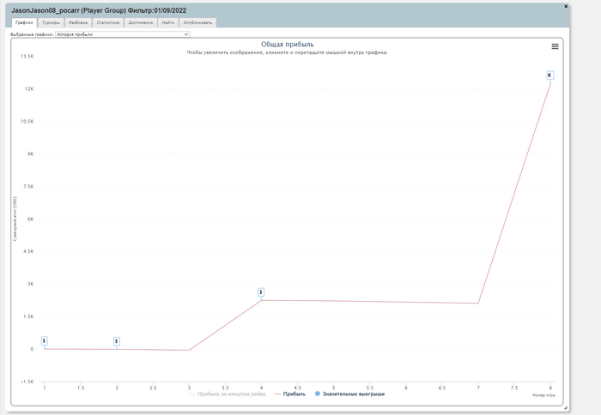Click the 7.5 x-axis tick label
Screen dimensions: 601x415
click(x=514, y=388)
